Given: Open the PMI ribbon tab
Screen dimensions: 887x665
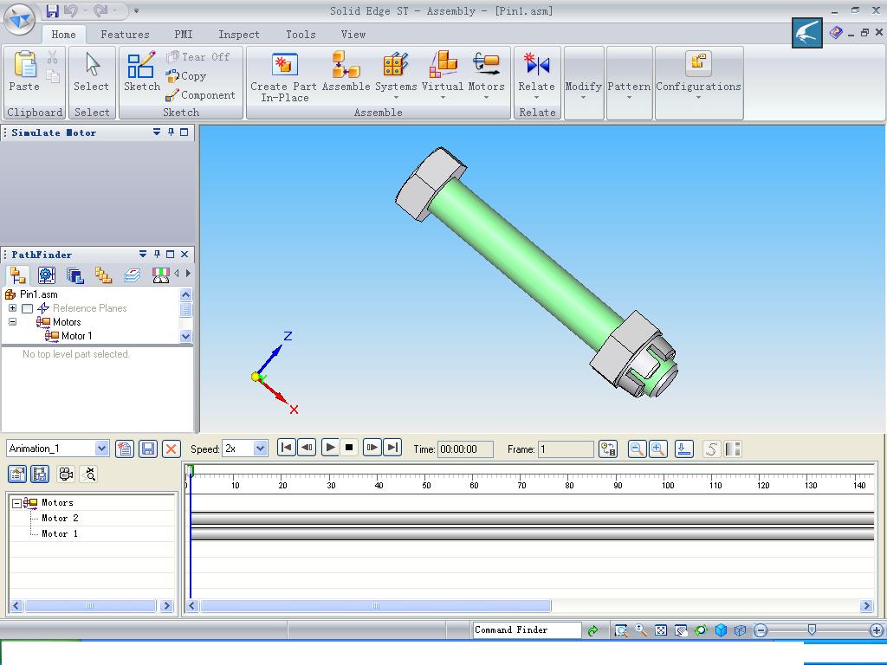Looking at the screenshot, I should (x=184, y=35).
